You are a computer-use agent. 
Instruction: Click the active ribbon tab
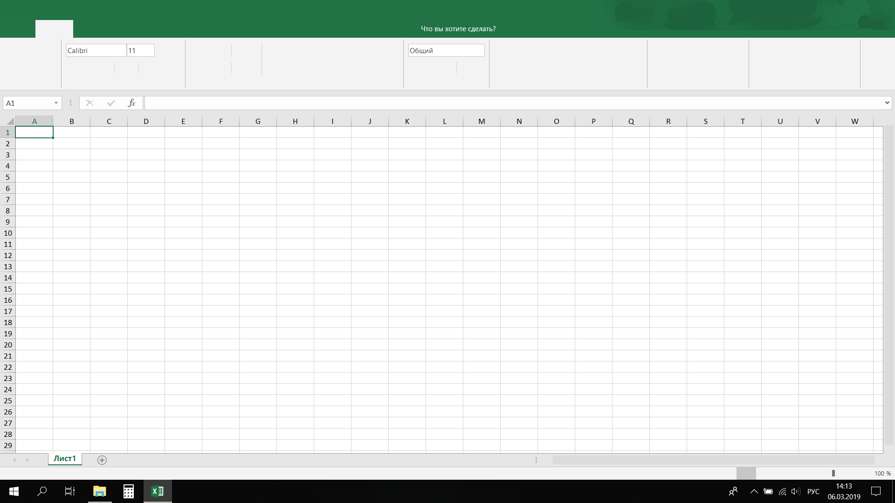(54, 29)
